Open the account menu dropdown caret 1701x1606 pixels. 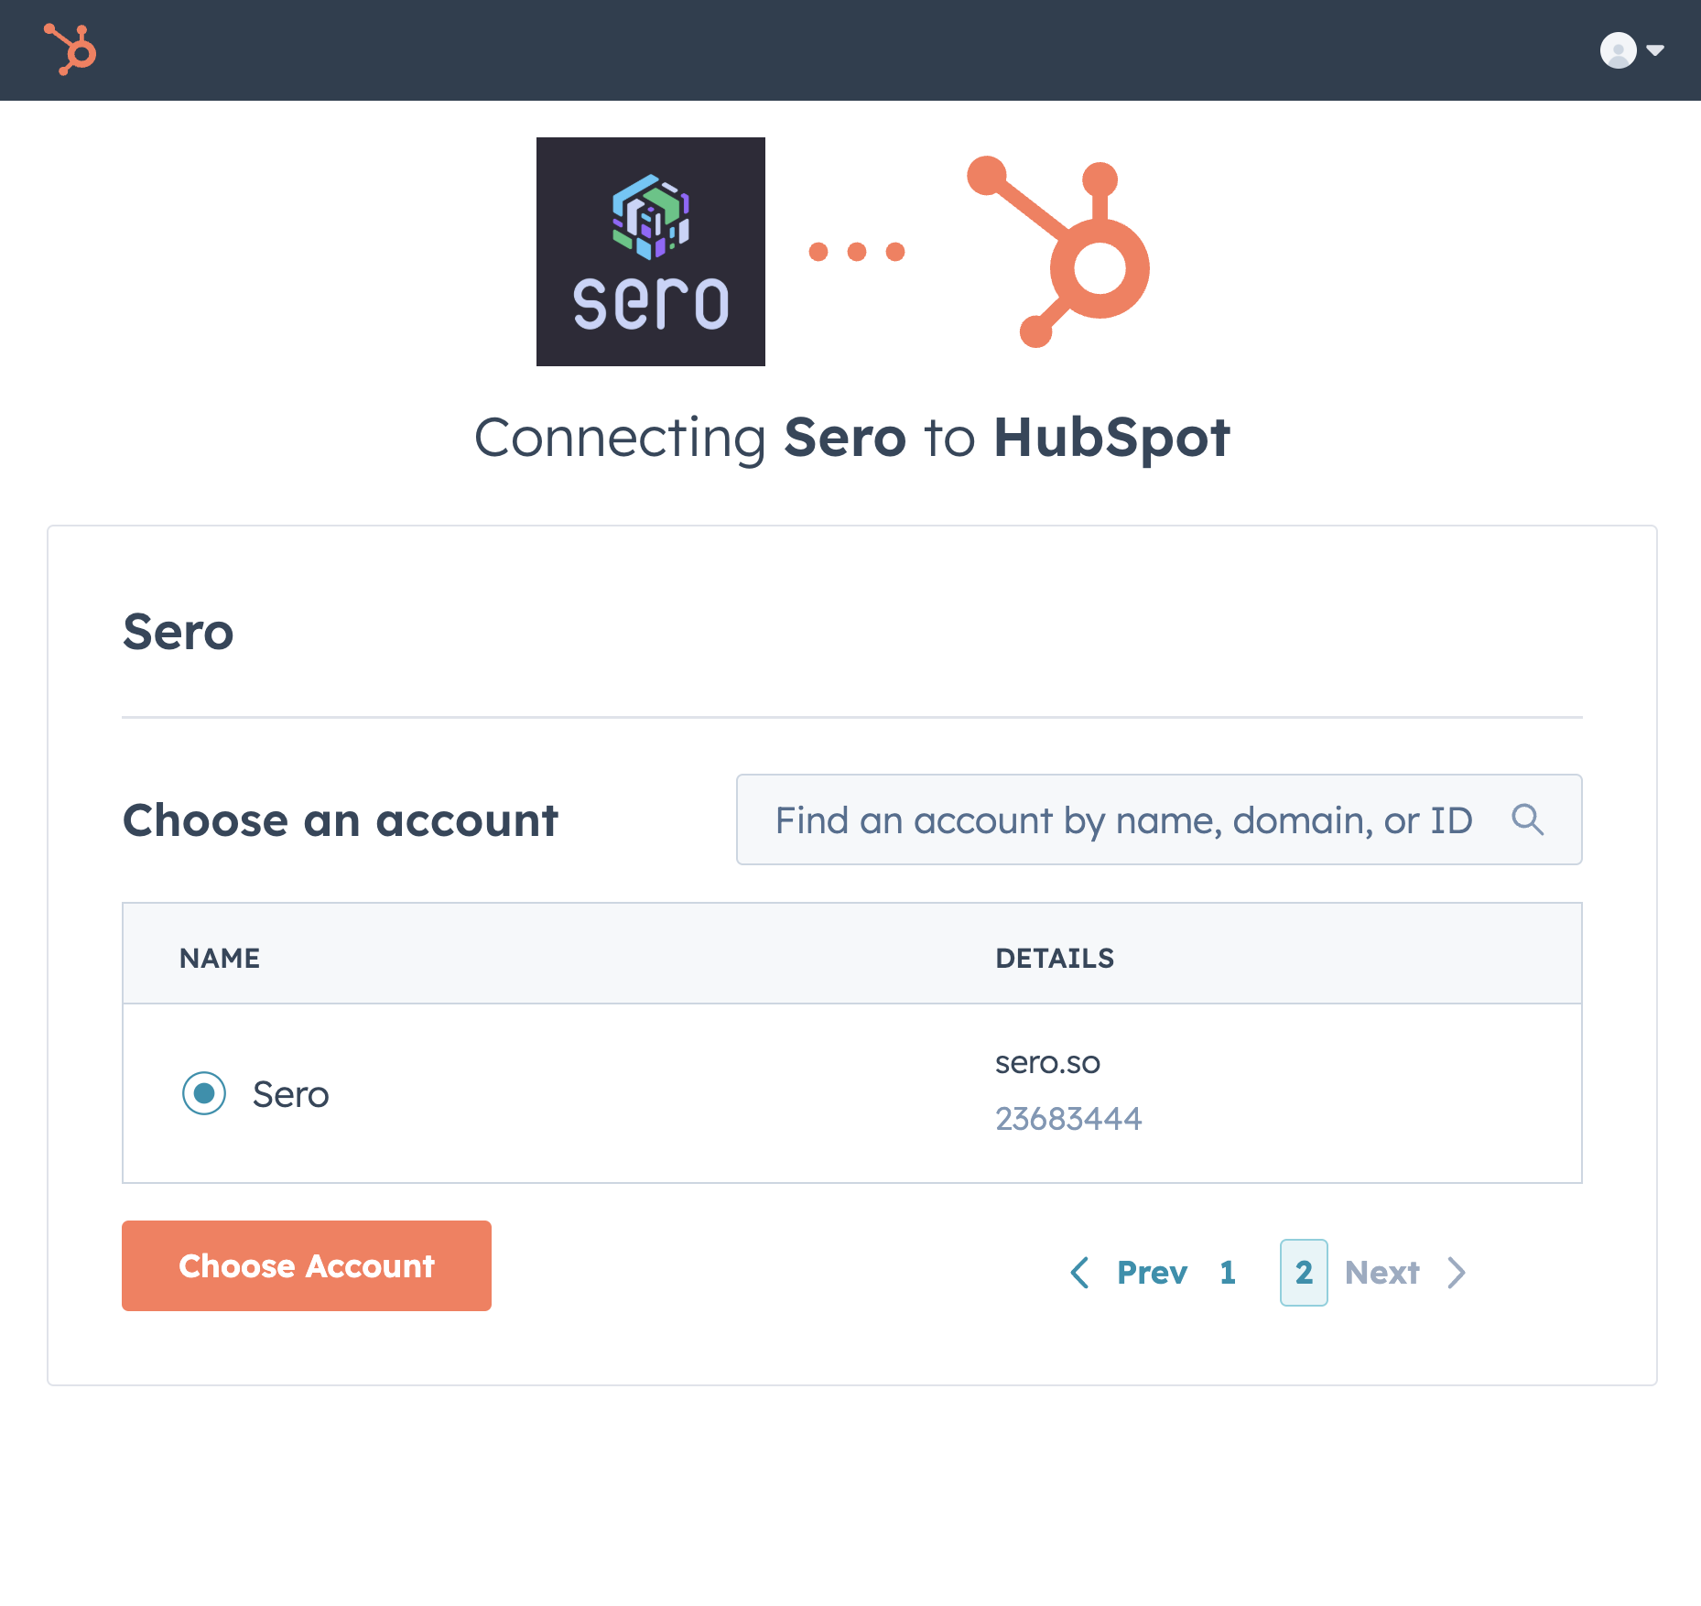[1655, 50]
